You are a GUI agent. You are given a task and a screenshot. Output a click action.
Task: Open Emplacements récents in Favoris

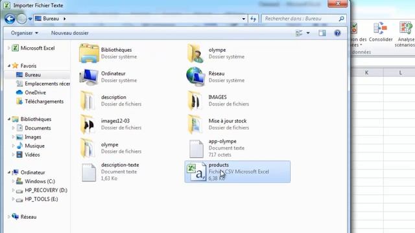point(43,83)
